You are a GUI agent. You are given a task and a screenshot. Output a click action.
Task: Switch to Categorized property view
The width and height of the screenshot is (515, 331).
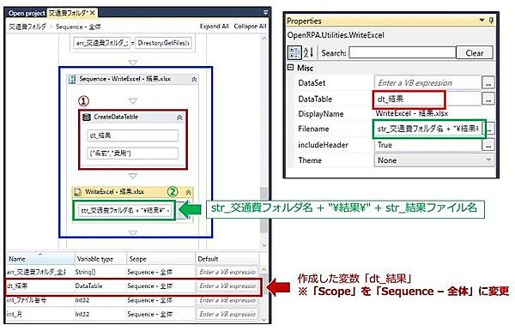click(x=294, y=52)
